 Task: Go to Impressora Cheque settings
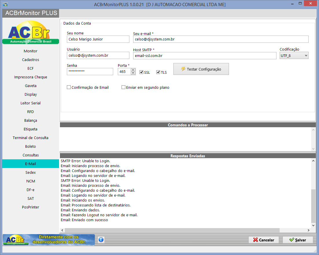tap(30, 77)
